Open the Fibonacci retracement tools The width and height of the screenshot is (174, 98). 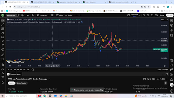(3, 29)
